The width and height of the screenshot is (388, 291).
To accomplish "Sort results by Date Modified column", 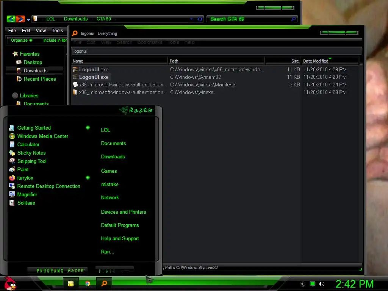I will point(330,61).
